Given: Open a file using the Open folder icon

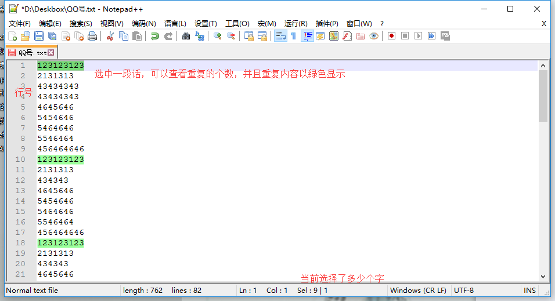Looking at the screenshot, I should pyautogui.click(x=26, y=36).
